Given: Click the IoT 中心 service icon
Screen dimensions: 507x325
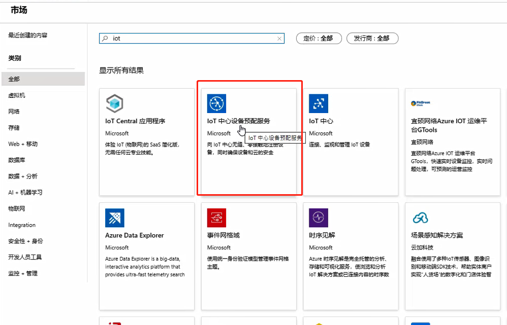Looking at the screenshot, I should tap(319, 103).
